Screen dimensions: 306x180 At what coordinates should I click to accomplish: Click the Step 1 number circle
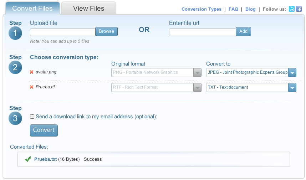point(15,33)
